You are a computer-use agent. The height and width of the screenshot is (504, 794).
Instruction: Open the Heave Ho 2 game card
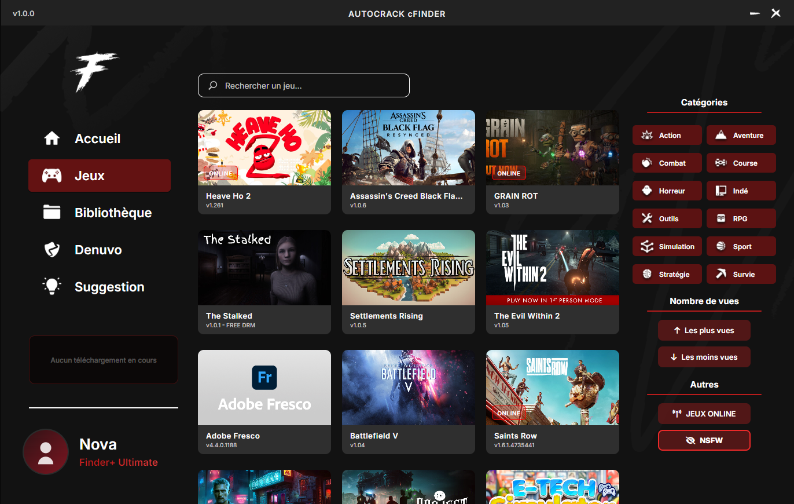264,162
